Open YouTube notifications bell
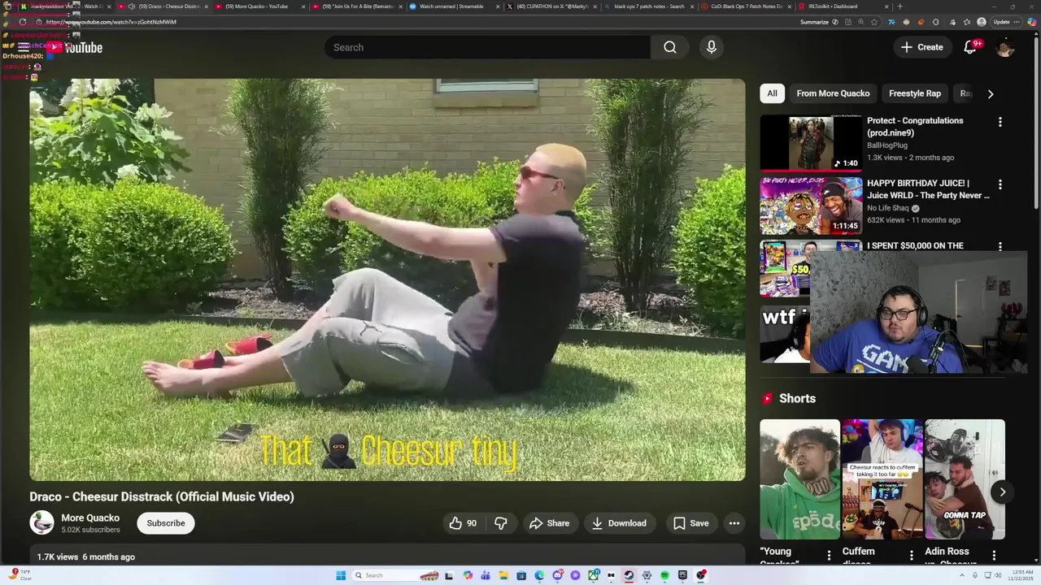The height and width of the screenshot is (585, 1041). tap(970, 47)
